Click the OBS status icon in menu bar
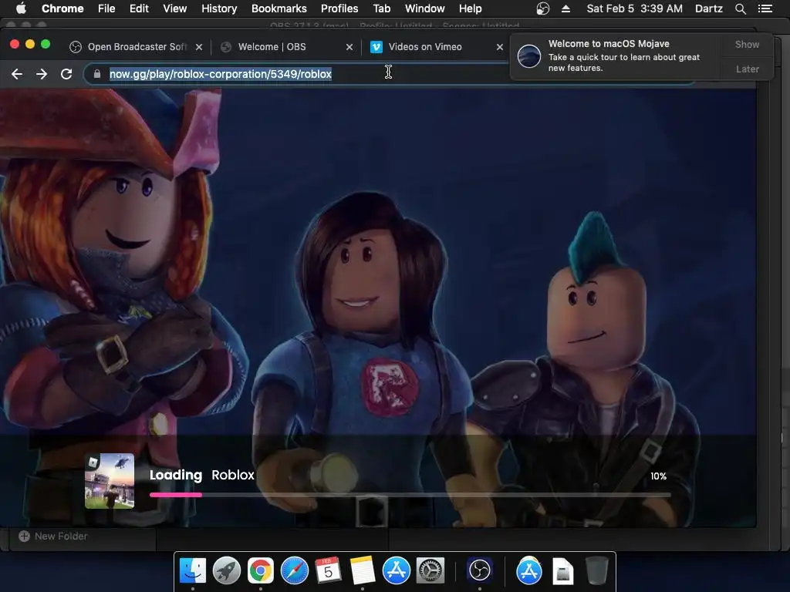Screen dimensions: 790x592 tap(542, 8)
